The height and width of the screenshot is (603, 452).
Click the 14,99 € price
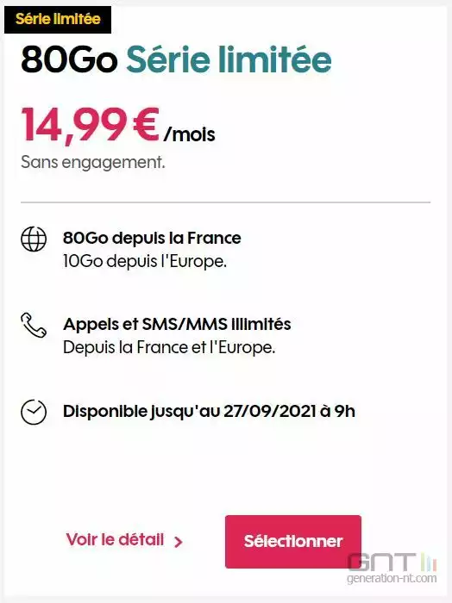(90, 126)
